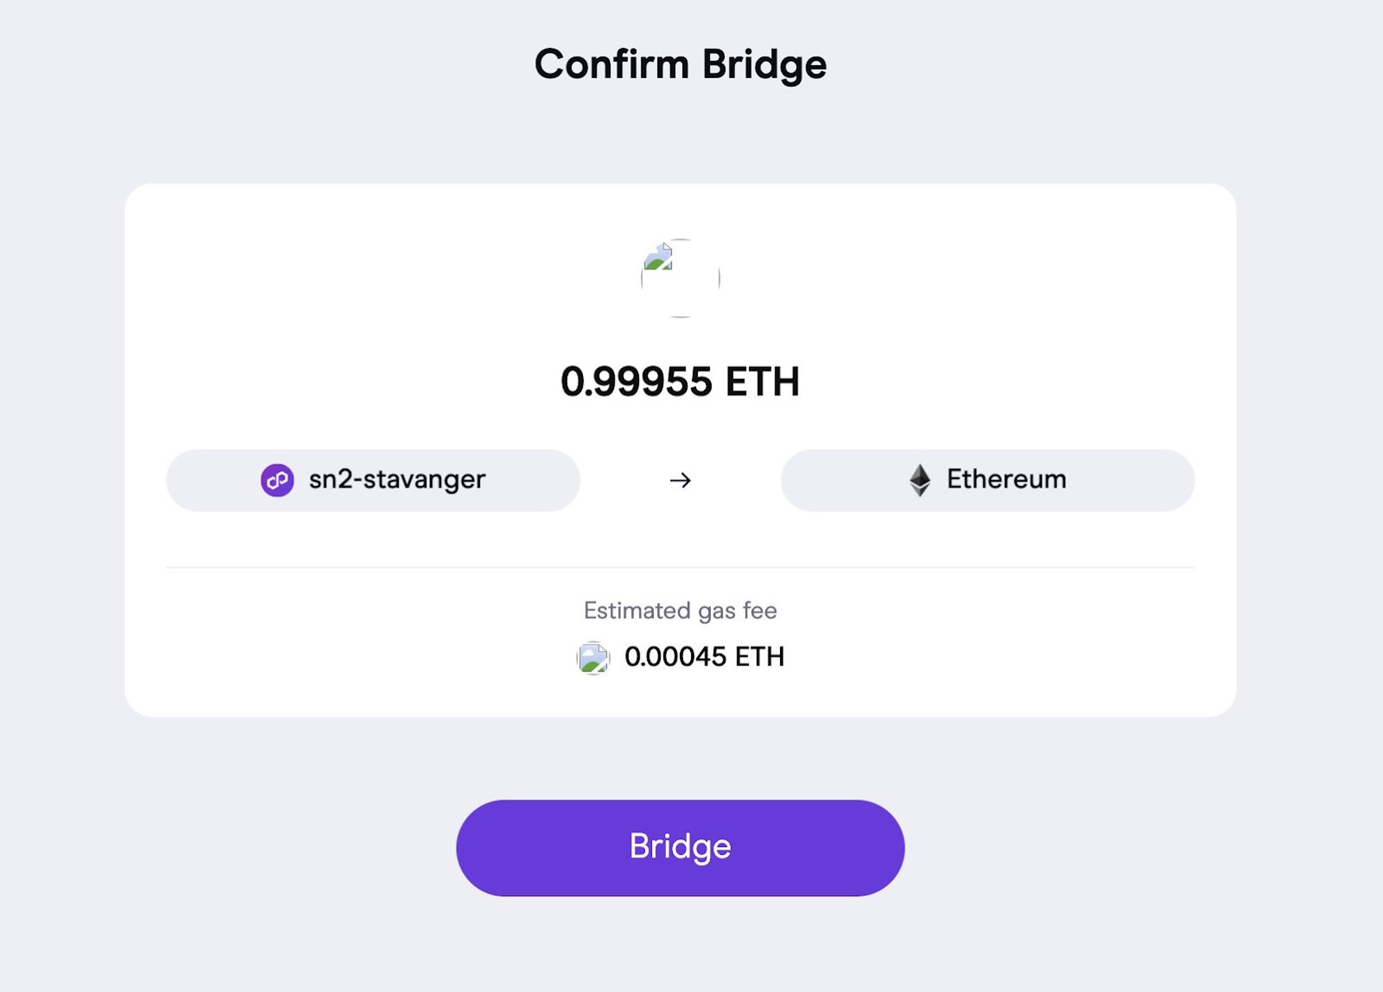
Task: Click the word Estimated in the fee label
Action: coord(637,610)
